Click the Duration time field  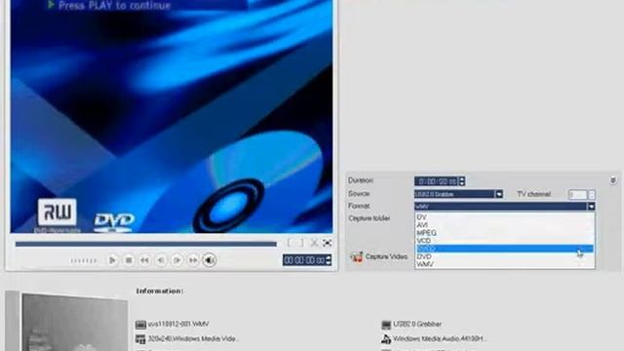[x=437, y=181]
